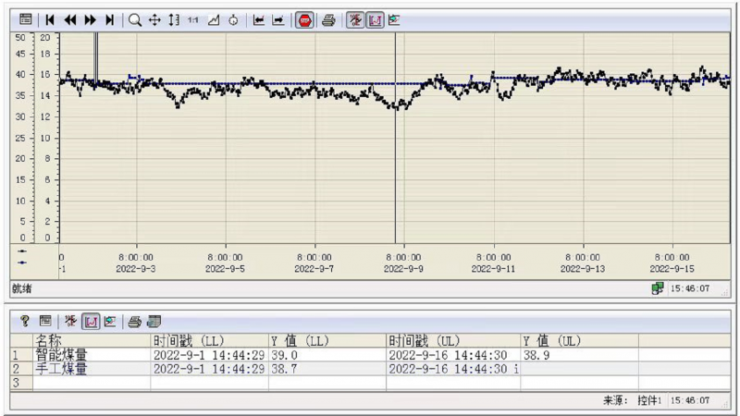
Task: Click the help question mark icon
Action: click(25, 321)
